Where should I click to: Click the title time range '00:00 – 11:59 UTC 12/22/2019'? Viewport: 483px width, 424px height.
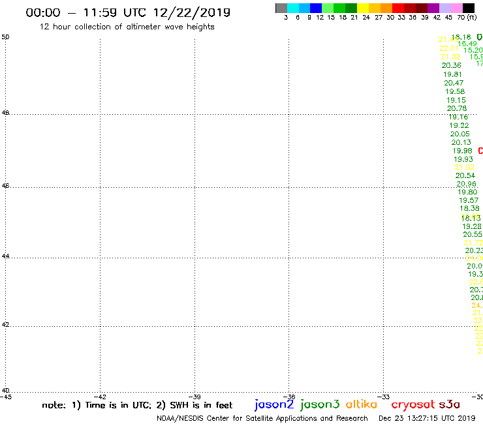click(128, 12)
